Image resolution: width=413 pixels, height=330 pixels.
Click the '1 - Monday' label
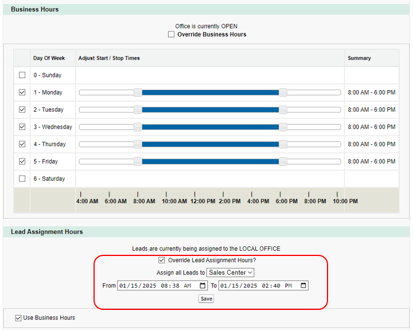(x=48, y=92)
